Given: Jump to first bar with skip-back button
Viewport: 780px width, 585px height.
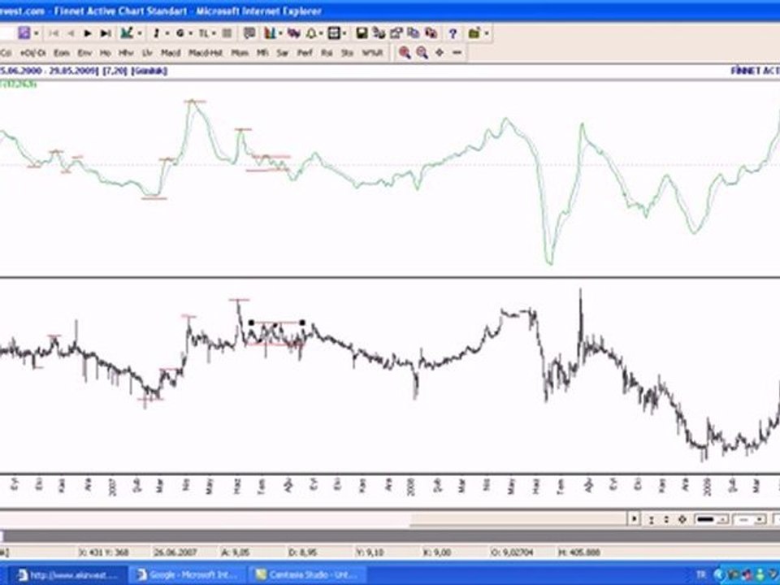Looking at the screenshot, I should 54,33.
